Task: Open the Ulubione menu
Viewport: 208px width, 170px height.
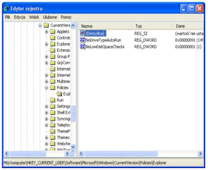Action: tap(50, 17)
